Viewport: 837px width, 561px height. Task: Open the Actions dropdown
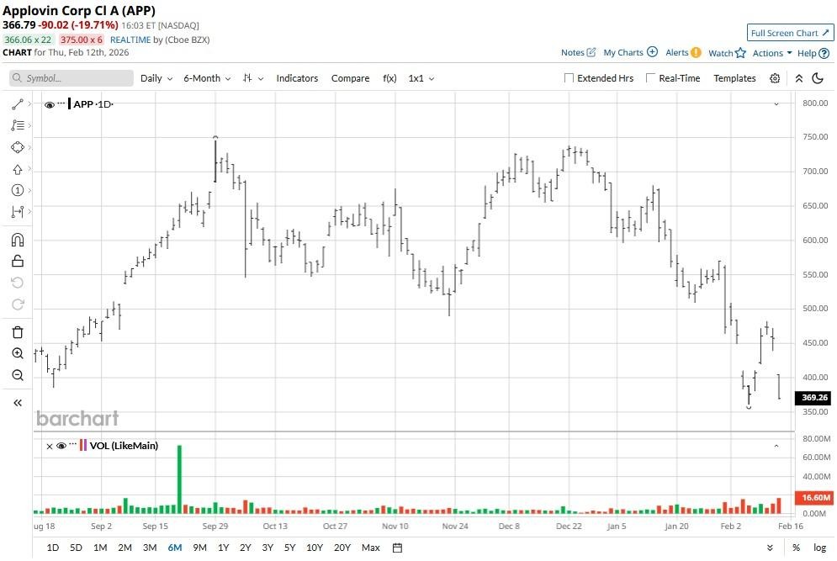point(772,53)
